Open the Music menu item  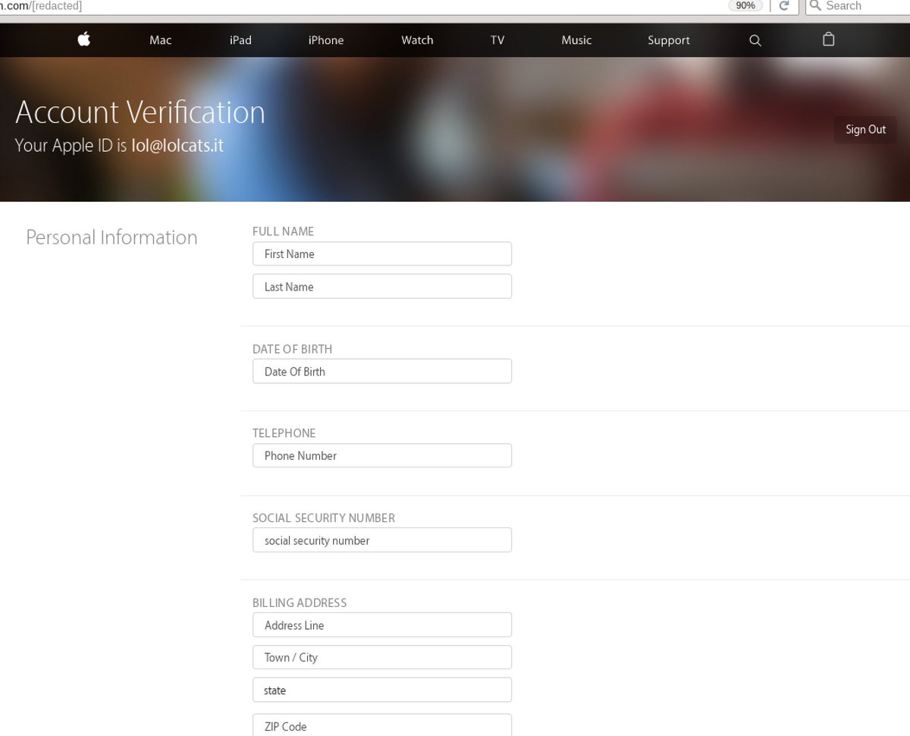(576, 40)
